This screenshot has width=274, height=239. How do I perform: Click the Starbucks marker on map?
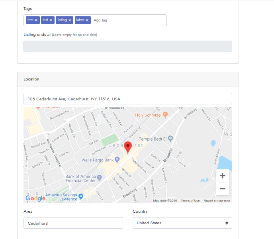coord(38,108)
